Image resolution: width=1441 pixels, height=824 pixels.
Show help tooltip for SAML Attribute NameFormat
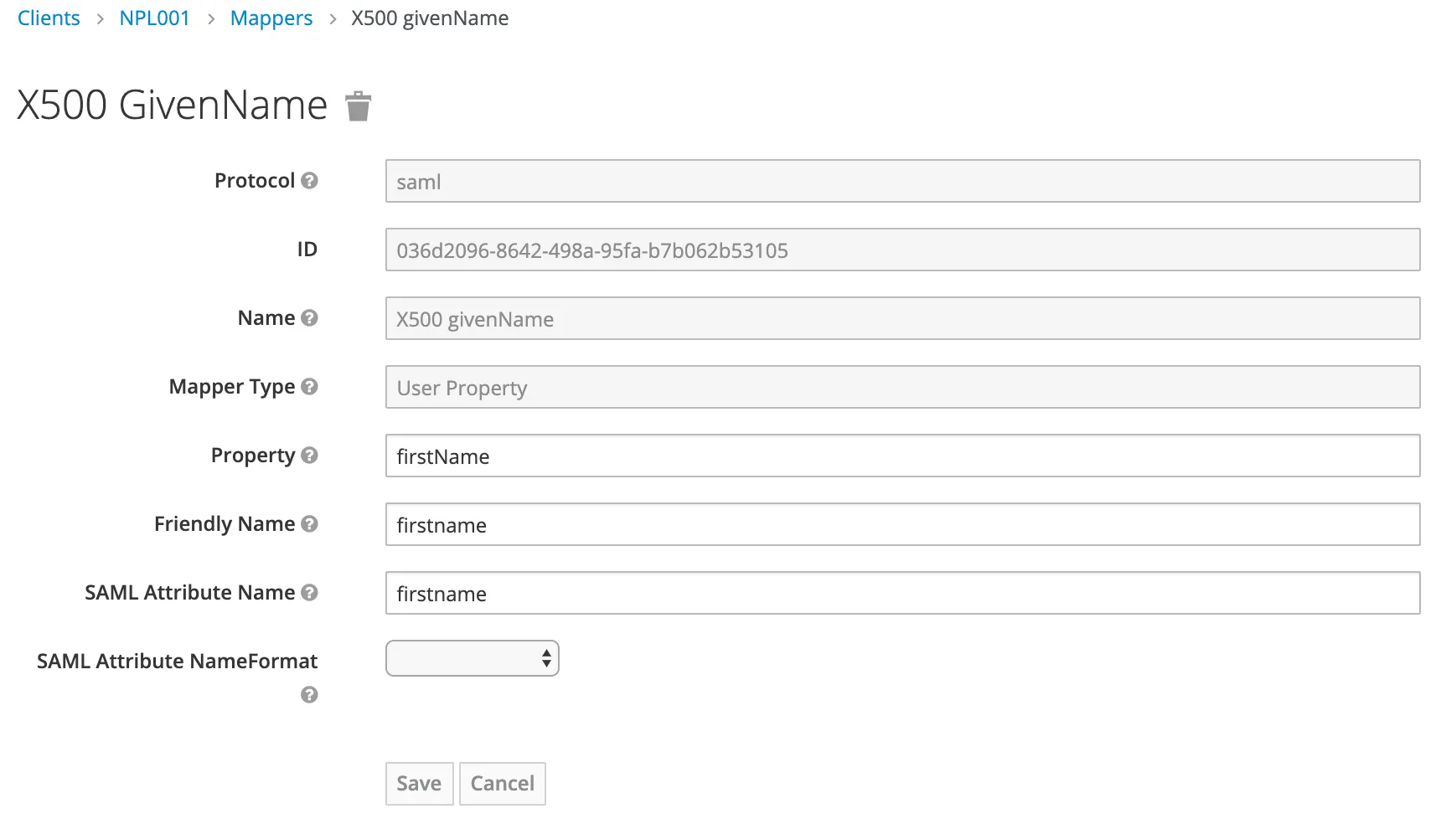pyautogui.click(x=309, y=695)
